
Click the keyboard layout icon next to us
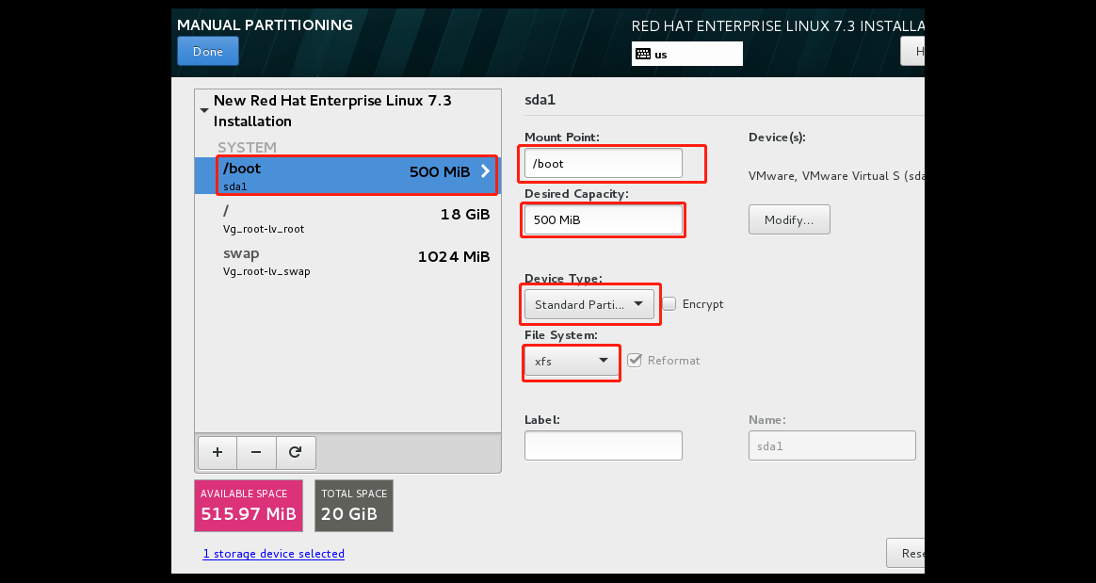(643, 54)
